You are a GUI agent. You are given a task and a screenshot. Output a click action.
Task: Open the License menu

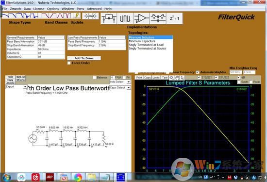click(x=39, y=9)
